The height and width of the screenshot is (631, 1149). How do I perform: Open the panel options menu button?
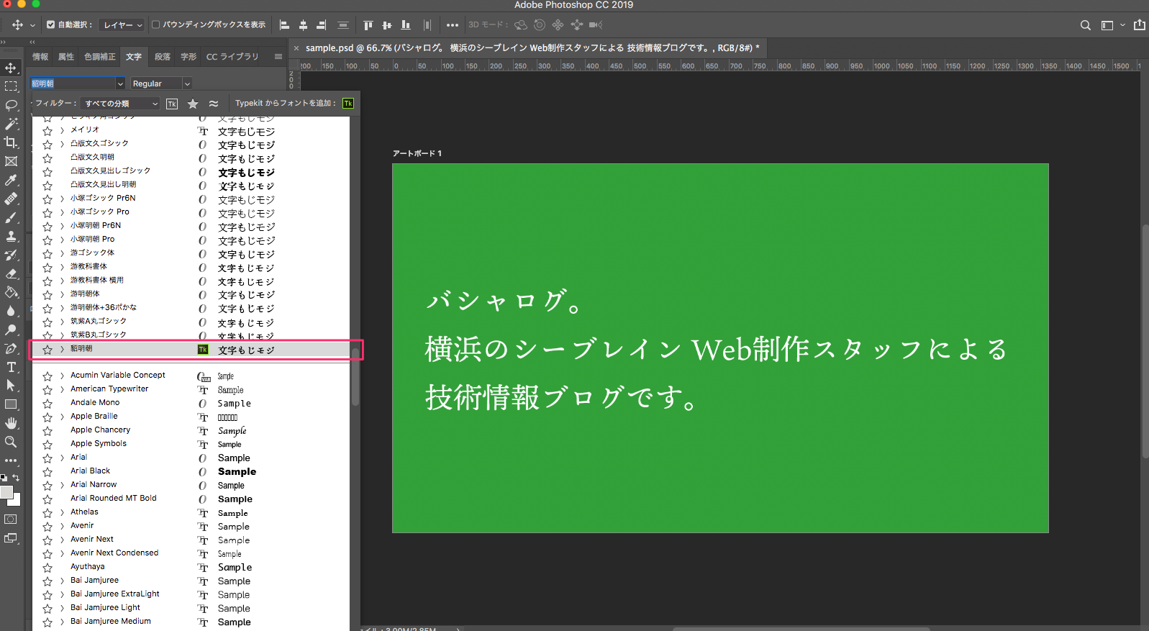point(278,56)
